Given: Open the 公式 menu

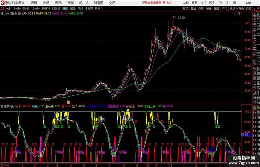Looking at the screenshot, I should (203, 3).
